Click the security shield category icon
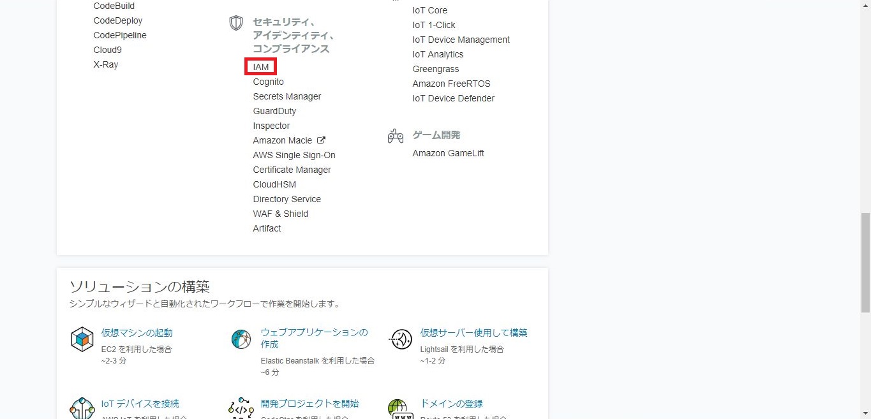The width and height of the screenshot is (871, 419). coord(236,24)
